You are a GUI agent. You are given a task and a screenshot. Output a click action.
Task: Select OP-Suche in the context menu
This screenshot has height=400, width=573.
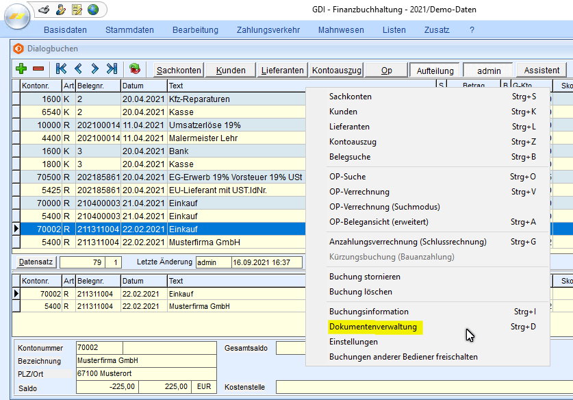point(347,177)
